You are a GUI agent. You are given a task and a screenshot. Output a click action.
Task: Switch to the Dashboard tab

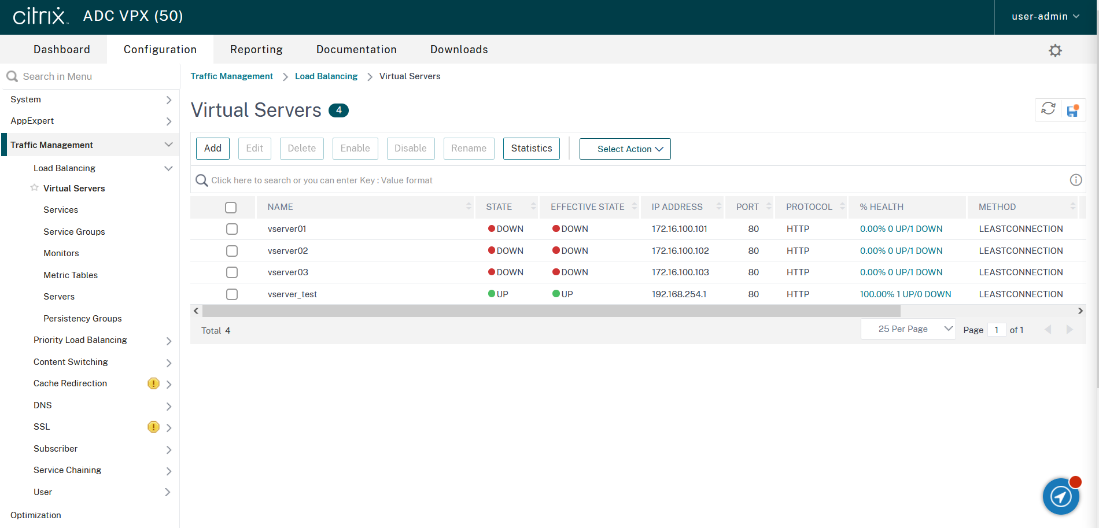point(62,50)
